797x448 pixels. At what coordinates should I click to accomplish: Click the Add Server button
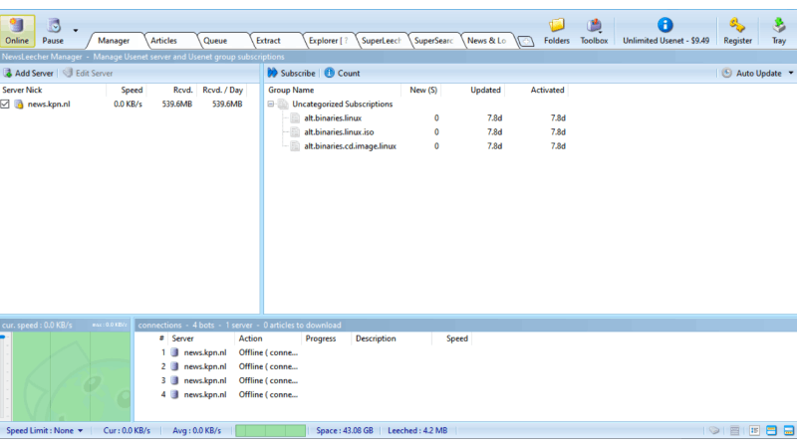click(29, 73)
